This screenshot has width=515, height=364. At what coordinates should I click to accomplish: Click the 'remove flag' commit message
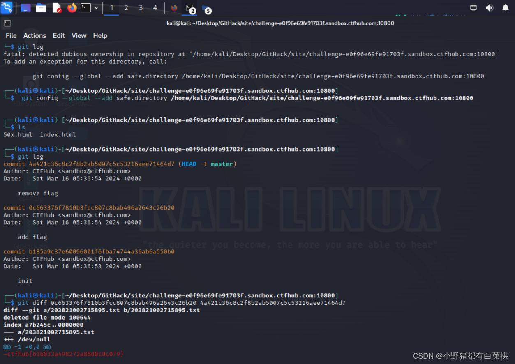point(38,193)
